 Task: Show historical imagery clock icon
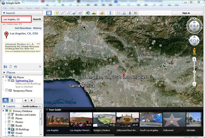coord(88,13)
